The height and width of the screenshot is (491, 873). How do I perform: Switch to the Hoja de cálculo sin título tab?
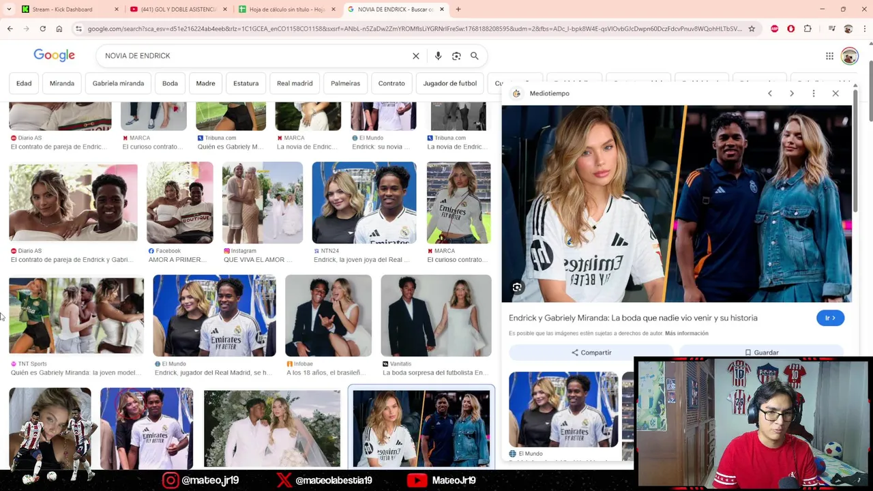(288, 10)
